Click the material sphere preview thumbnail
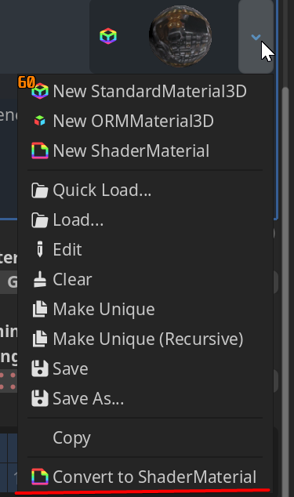Screen dimensions: 294x497 tap(180, 36)
